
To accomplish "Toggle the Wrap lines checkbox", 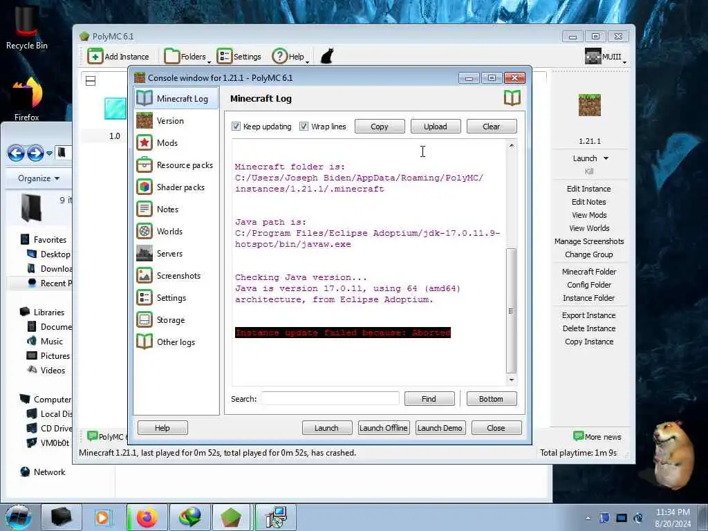I will [304, 127].
